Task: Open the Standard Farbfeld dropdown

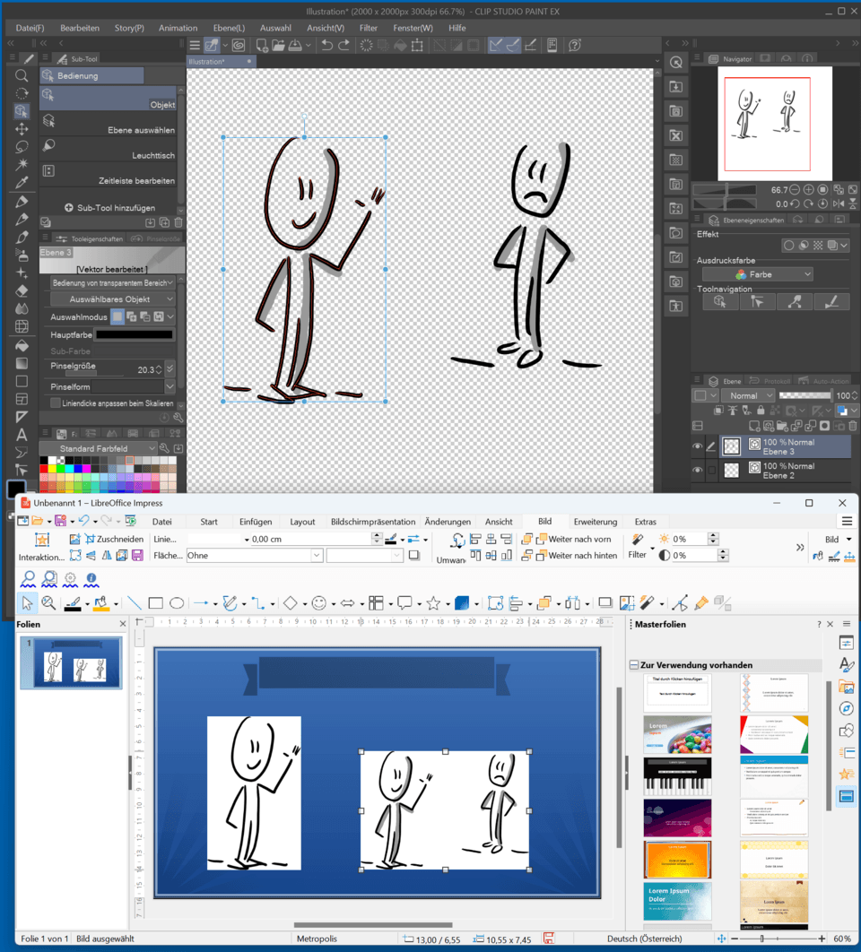Action: pyautogui.click(x=98, y=449)
